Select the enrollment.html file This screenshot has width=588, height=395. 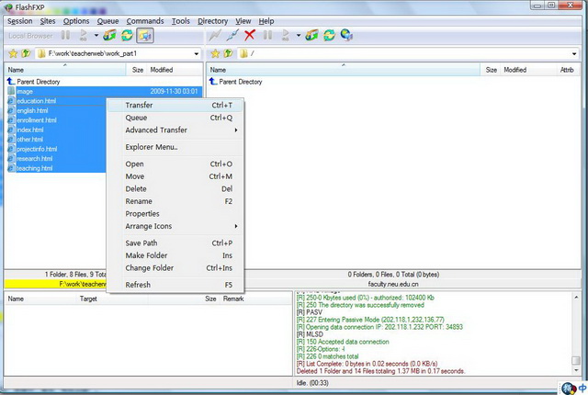click(x=37, y=120)
